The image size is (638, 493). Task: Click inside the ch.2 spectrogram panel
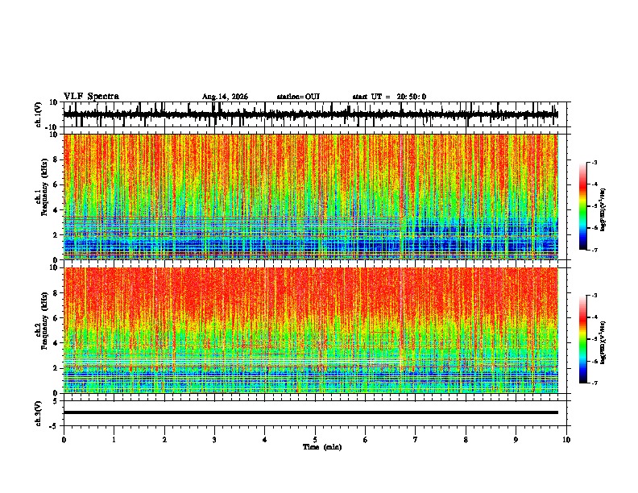(311, 330)
